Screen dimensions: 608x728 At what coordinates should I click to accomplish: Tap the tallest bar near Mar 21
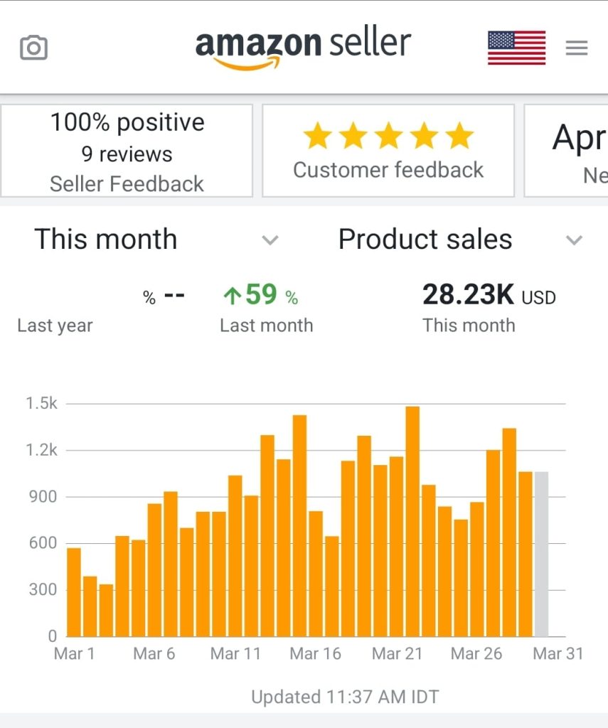pyautogui.click(x=412, y=521)
